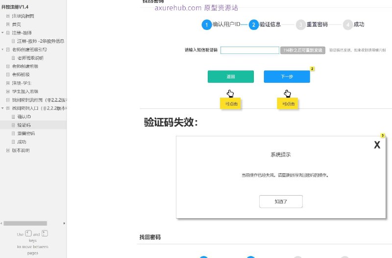Open 注册-教师 -2条教务信息 page
This screenshot has height=258, width=392.
(x=41, y=41)
